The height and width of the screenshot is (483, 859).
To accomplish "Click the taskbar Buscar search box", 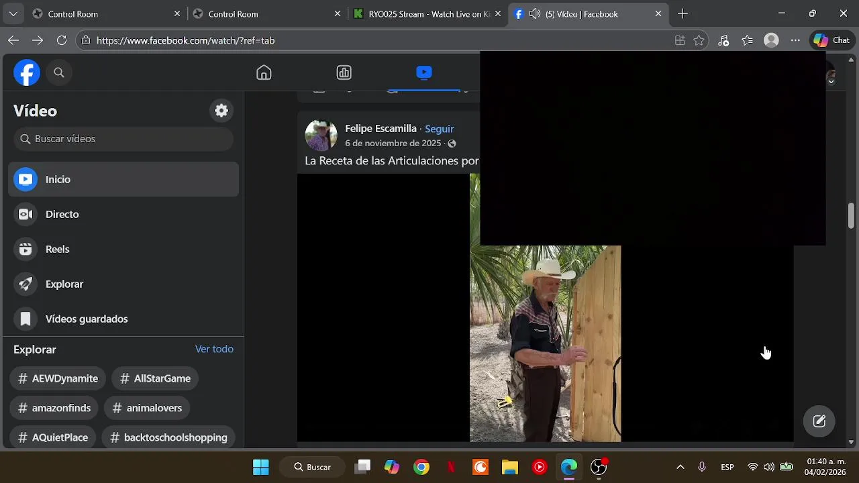I will pyautogui.click(x=313, y=467).
